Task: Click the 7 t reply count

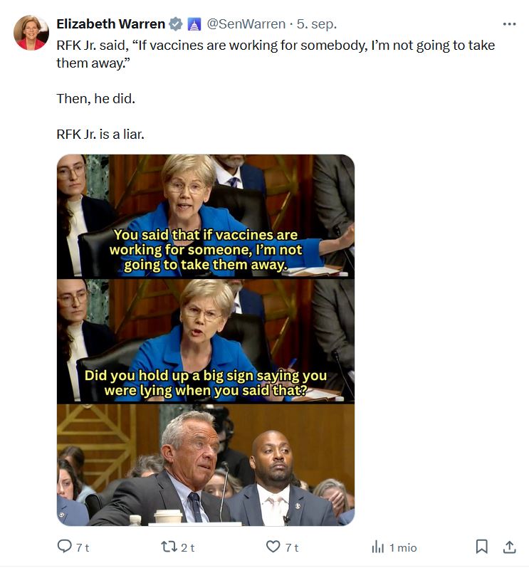Action: 83,547
